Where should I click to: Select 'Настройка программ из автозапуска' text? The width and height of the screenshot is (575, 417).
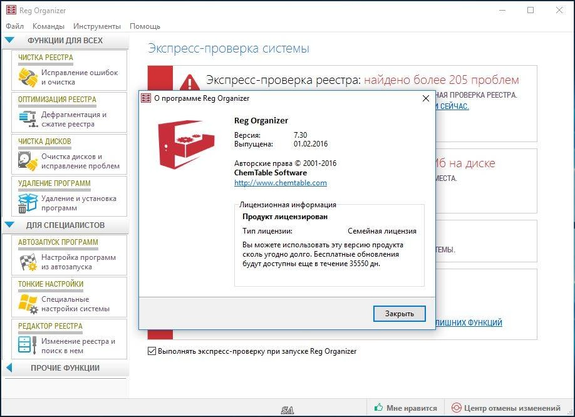tap(78, 262)
